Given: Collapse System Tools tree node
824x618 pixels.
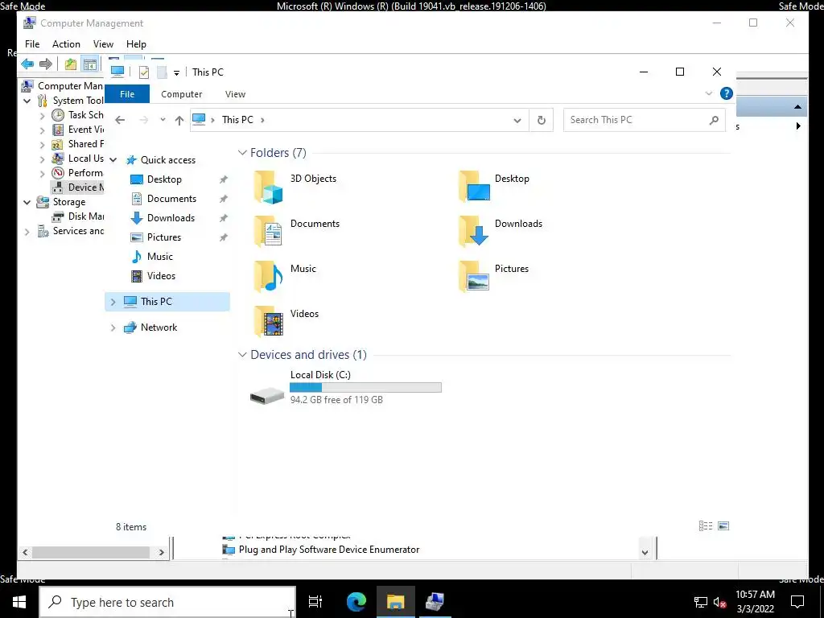Looking at the screenshot, I should pos(27,101).
